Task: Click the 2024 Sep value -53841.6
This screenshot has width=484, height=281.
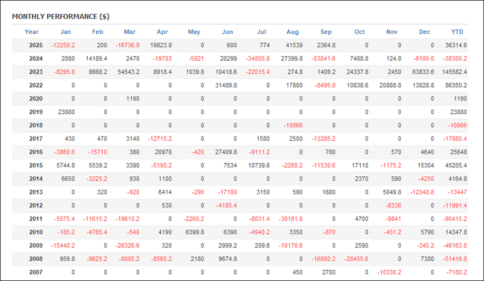Action: click(323, 59)
